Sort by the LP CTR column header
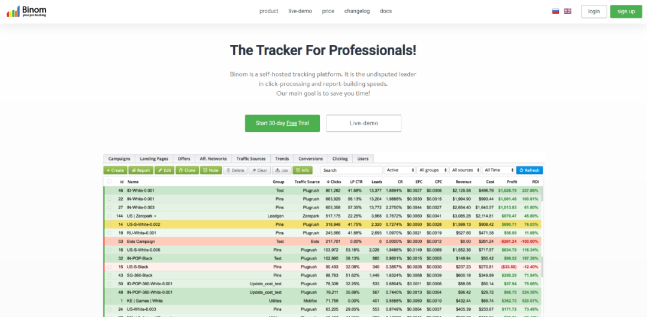 point(355,182)
